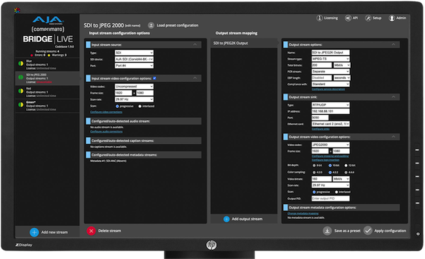Click the SDI to JPEG 2000 stream status icon
Image resolution: width=425 pixels, height=259 pixels.
pos(21,77)
